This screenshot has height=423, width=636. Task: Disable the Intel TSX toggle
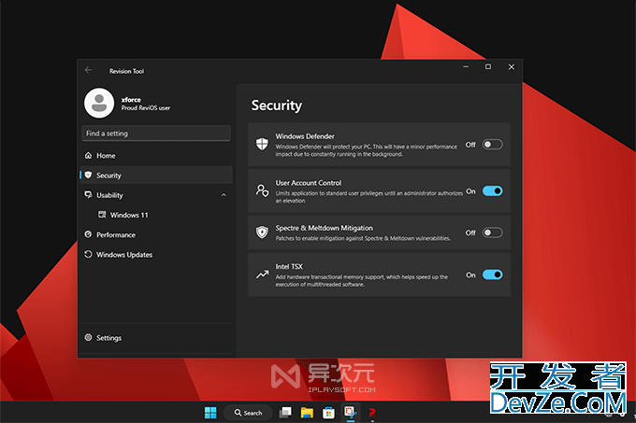tap(492, 275)
